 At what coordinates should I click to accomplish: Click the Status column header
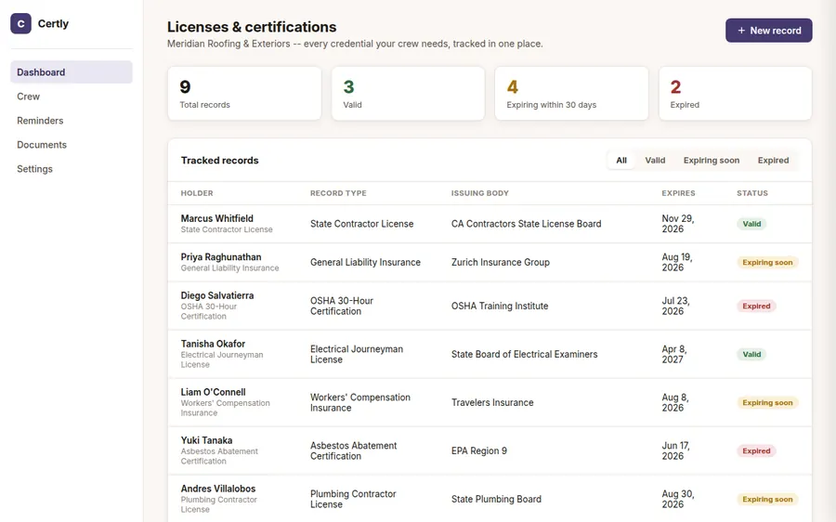[x=752, y=193]
